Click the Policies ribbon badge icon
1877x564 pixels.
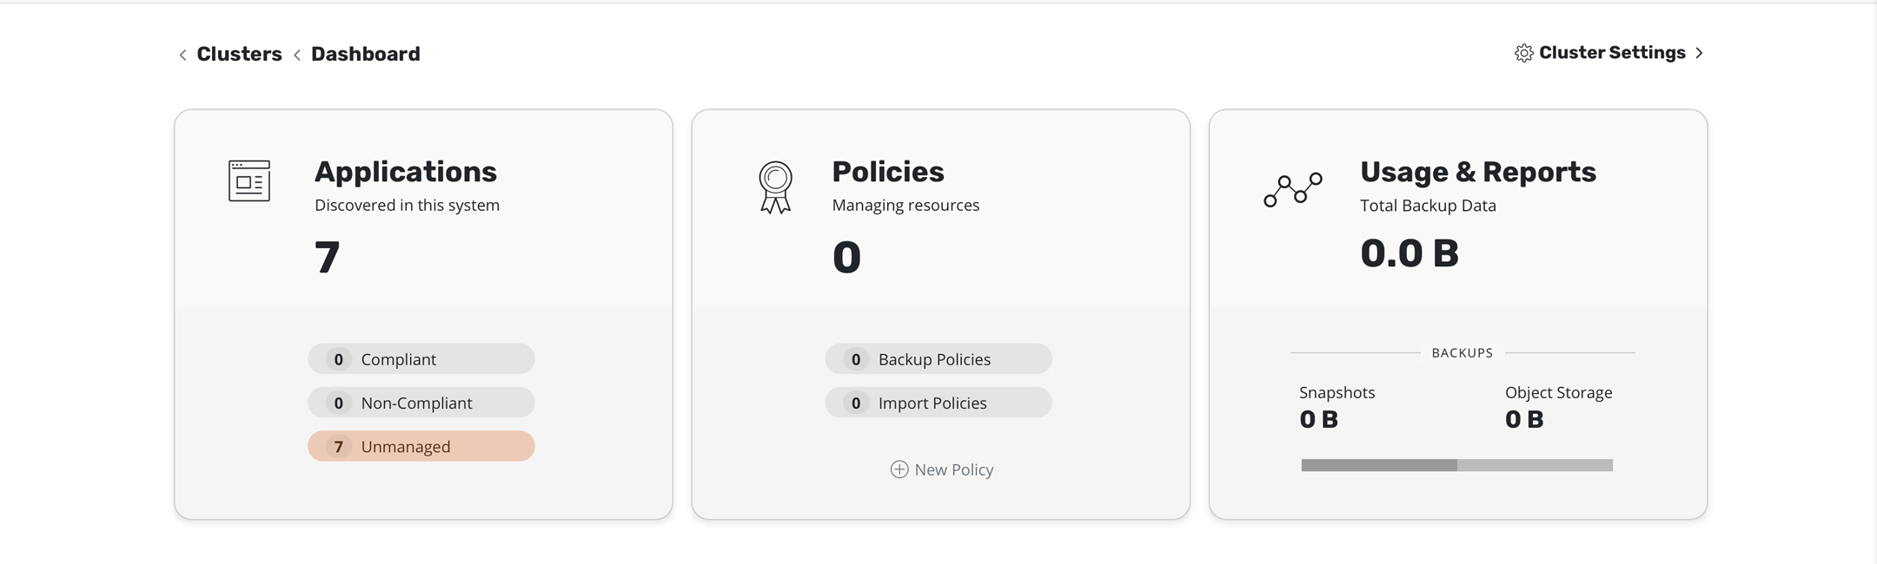pyautogui.click(x=775, y=187)
